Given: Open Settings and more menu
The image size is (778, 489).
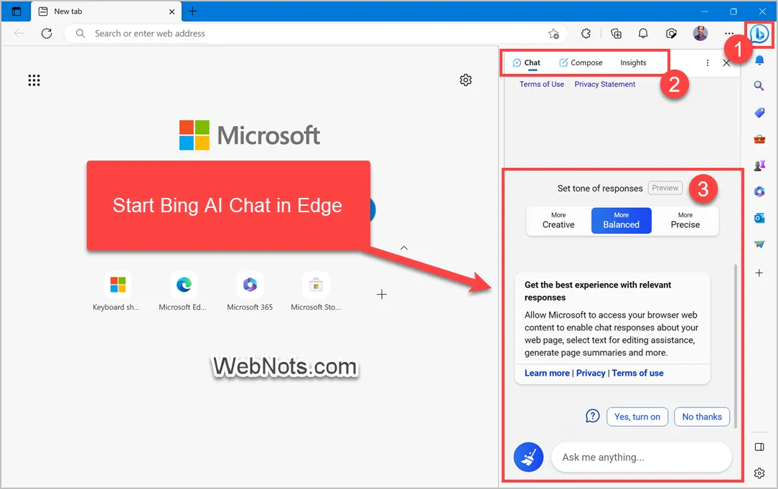Looking at the screenshot, I should (x=729, y=33).
